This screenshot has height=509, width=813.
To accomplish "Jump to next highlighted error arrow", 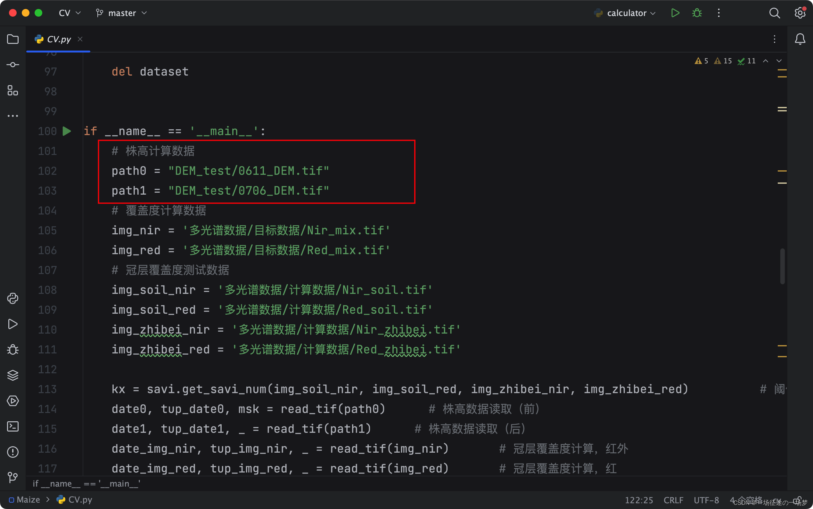I will click(779, 61).
